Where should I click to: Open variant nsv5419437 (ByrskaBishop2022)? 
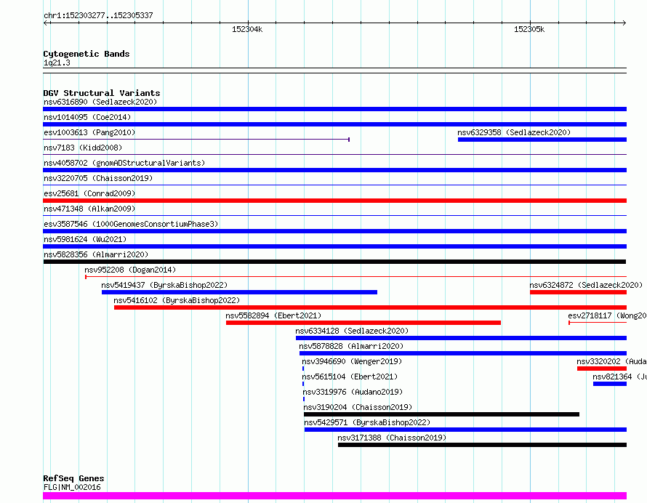(164, 285)
